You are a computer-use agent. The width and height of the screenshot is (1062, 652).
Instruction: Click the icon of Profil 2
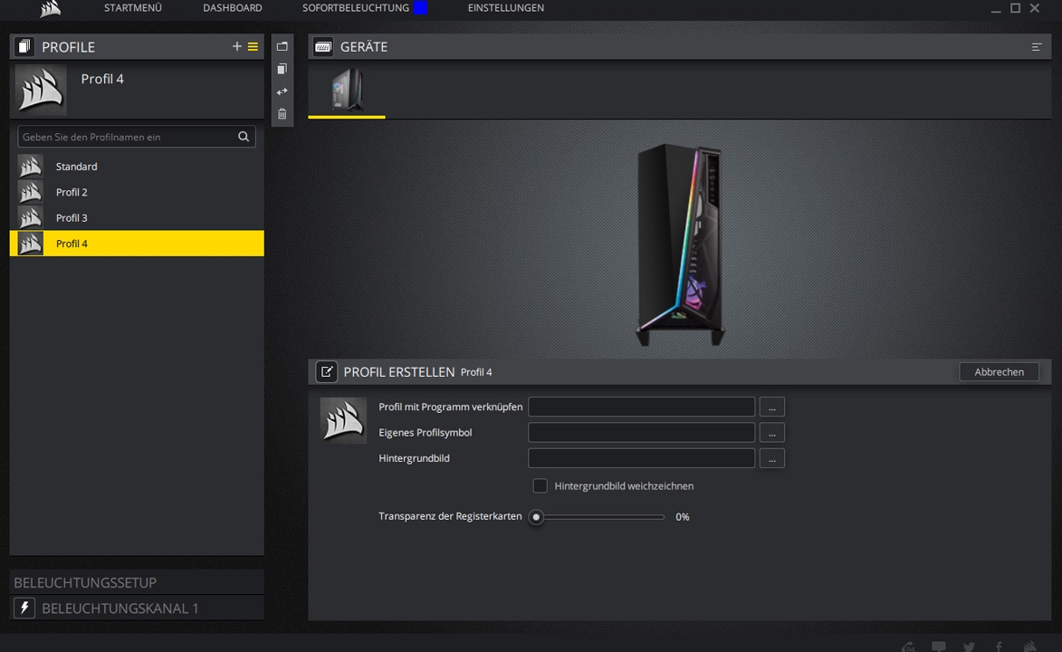(x=31, y=192)
